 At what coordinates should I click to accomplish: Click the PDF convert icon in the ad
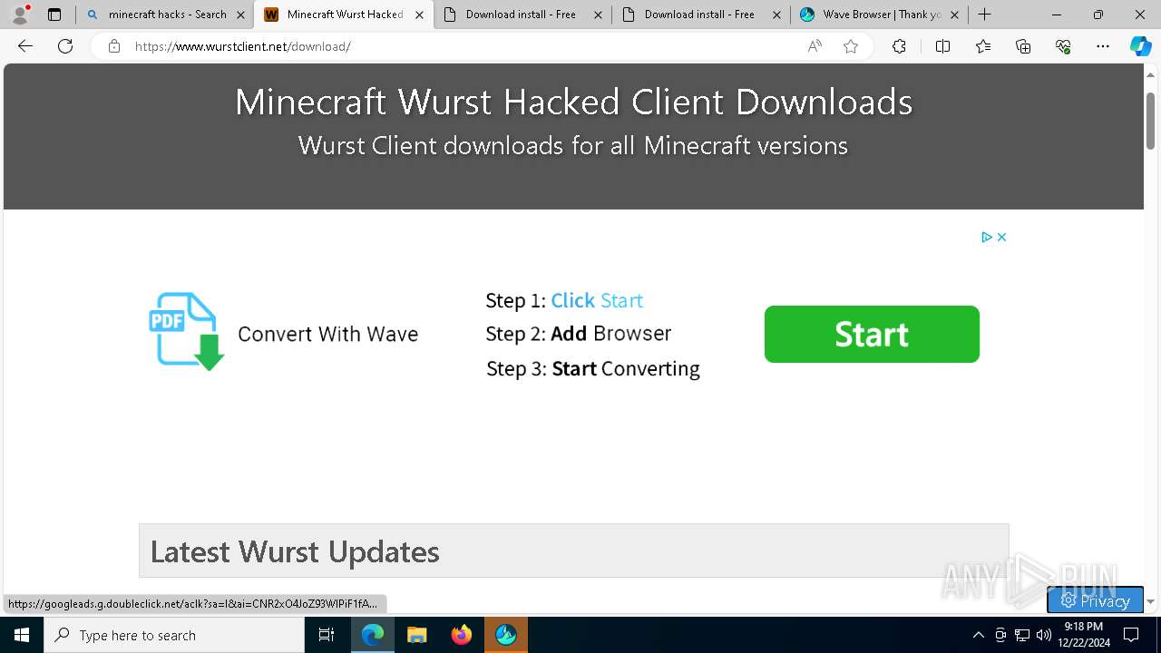coord(186,331)
